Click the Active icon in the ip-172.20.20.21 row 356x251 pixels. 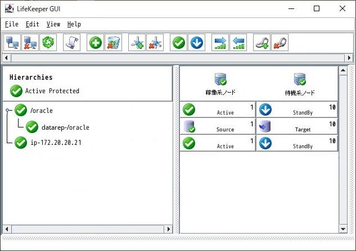pyautogui.click(x=189, y=143)
